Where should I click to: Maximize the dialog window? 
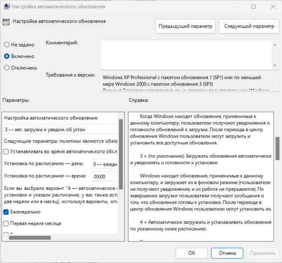coord(253,7)
